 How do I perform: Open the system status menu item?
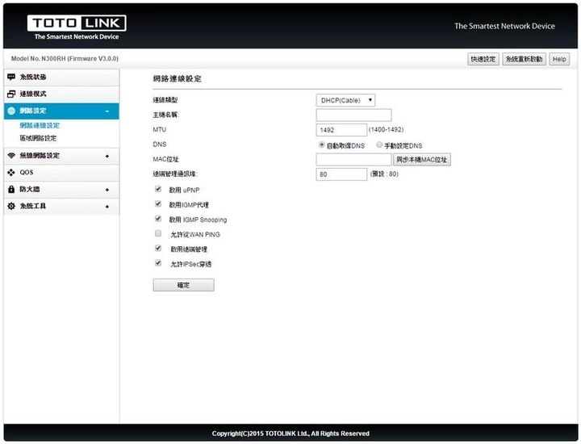(x=61, y=77)
